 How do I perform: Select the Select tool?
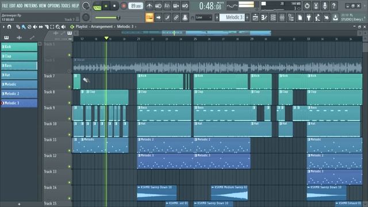tap(52, 27)
